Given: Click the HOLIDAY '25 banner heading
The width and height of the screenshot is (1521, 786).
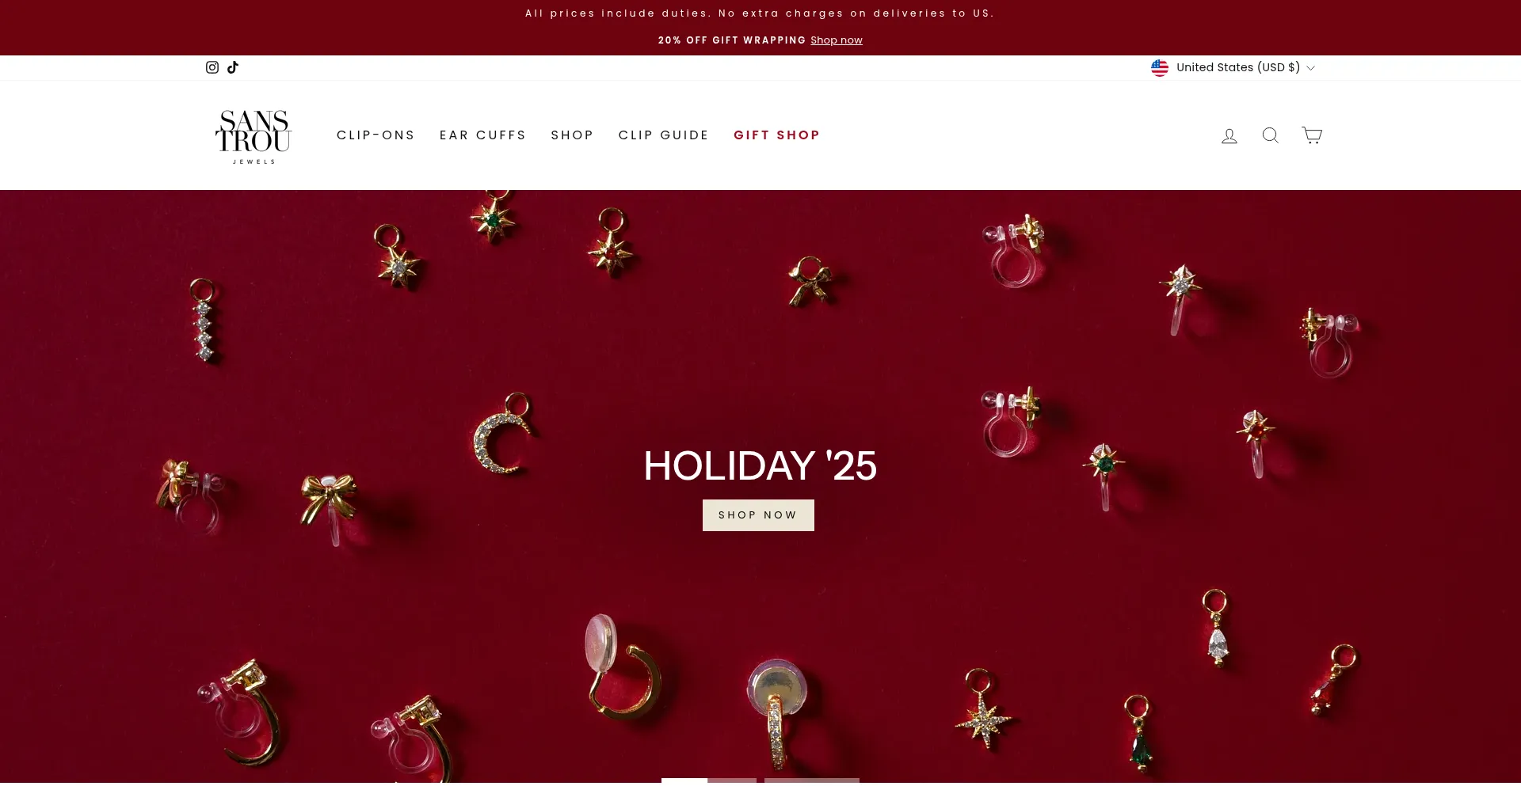Looking at the screenshot, I should click(760, 465).
